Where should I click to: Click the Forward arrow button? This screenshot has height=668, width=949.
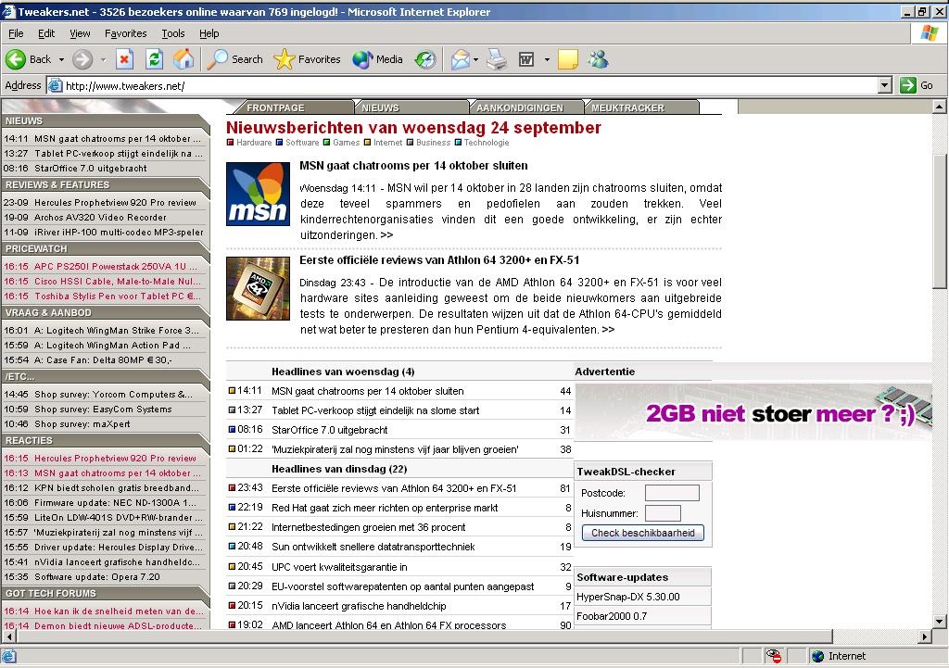[82, 59]
